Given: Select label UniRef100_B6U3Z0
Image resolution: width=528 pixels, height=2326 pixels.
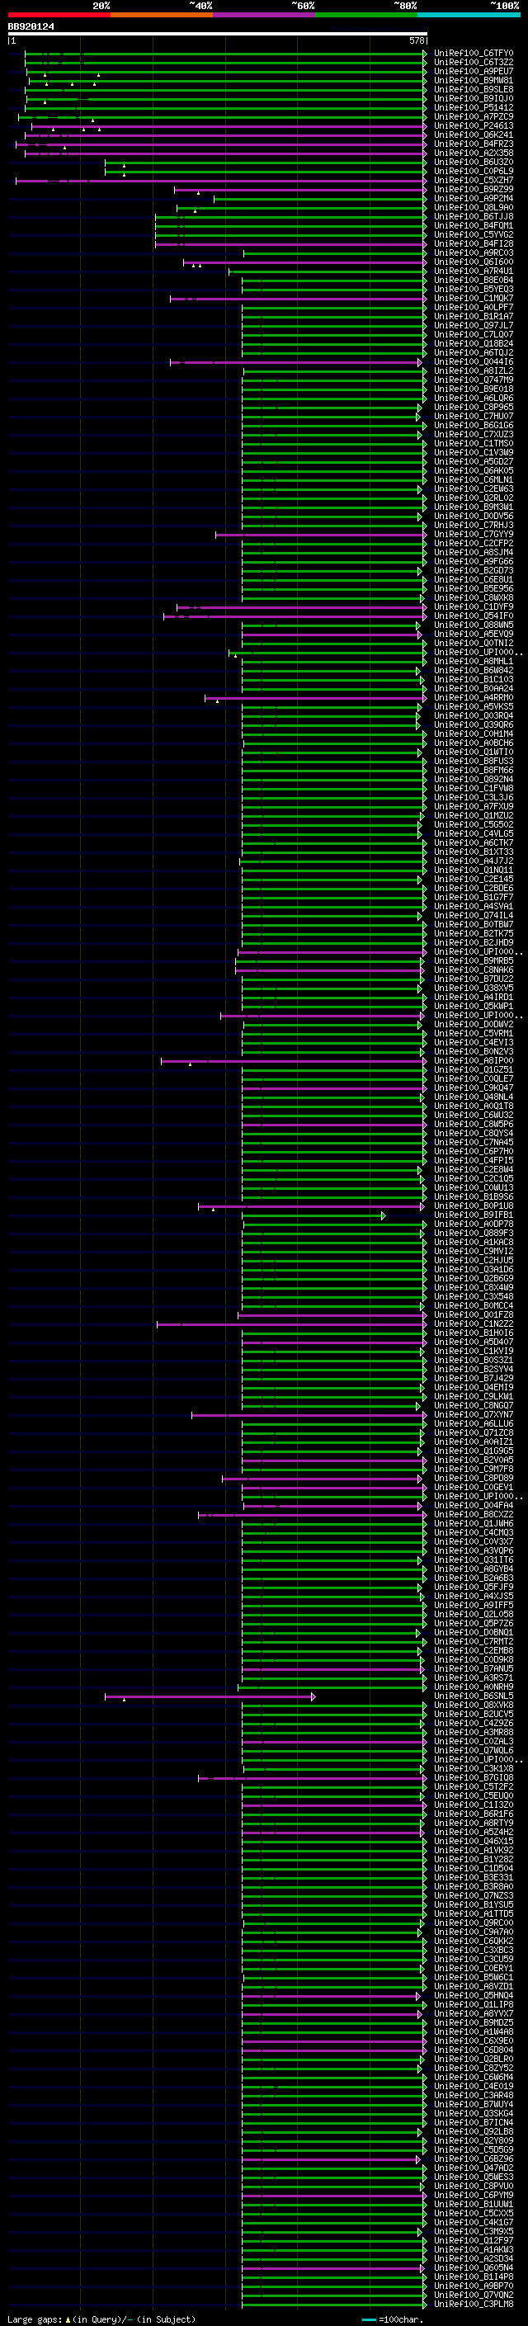Looking at the screenshot, I should [x=473, y=163].
